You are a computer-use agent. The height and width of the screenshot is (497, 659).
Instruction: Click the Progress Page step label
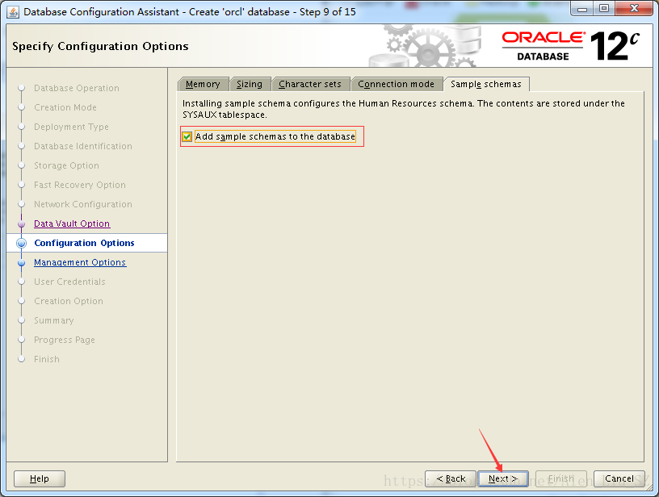(x=65, y=340)
